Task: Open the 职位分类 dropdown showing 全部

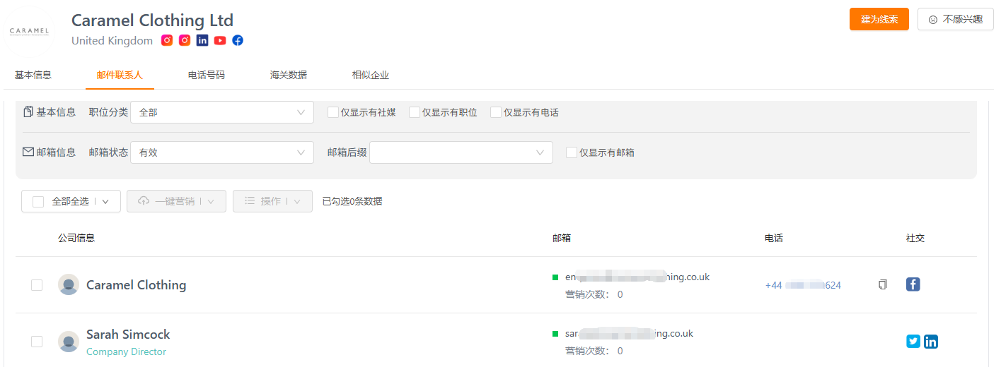Action: (x=222, y=112)
